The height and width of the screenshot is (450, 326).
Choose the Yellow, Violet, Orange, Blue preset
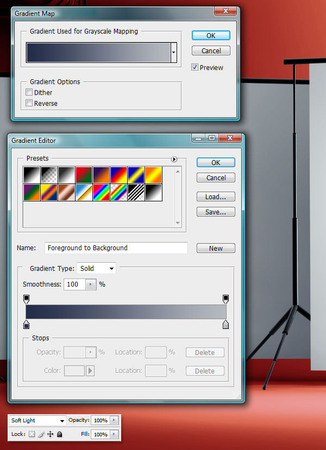(x=49, y=193)
